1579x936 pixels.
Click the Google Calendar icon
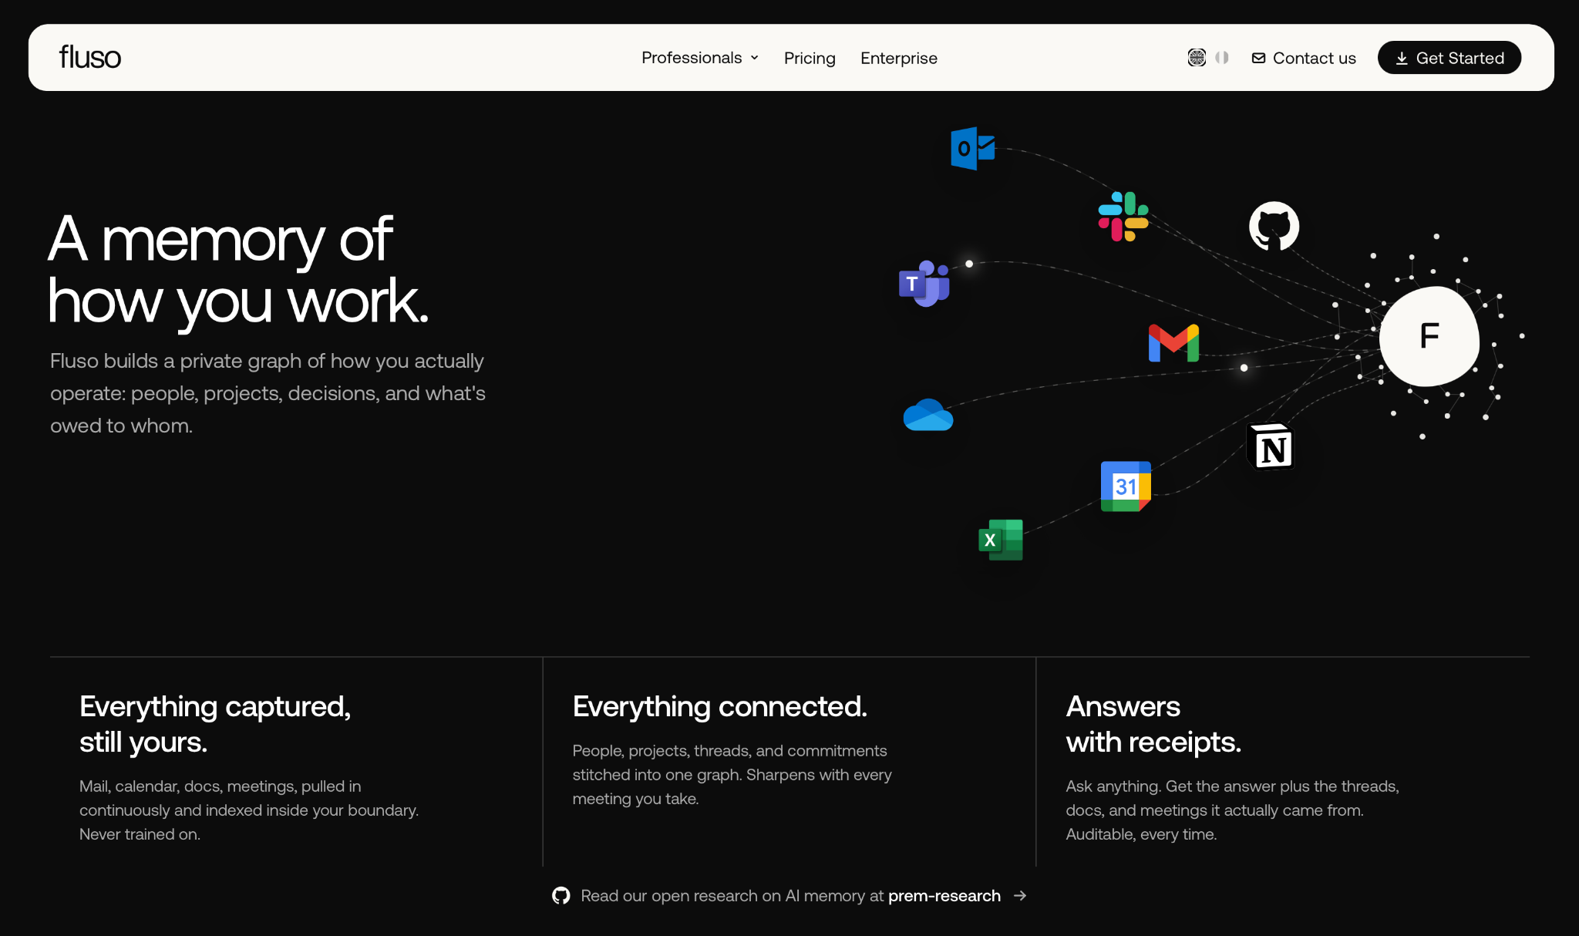coord(1126,487)
